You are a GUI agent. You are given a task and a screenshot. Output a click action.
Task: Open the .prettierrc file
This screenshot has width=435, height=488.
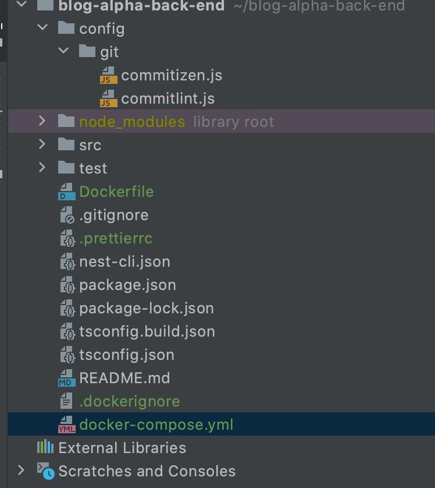pos(116,239)
